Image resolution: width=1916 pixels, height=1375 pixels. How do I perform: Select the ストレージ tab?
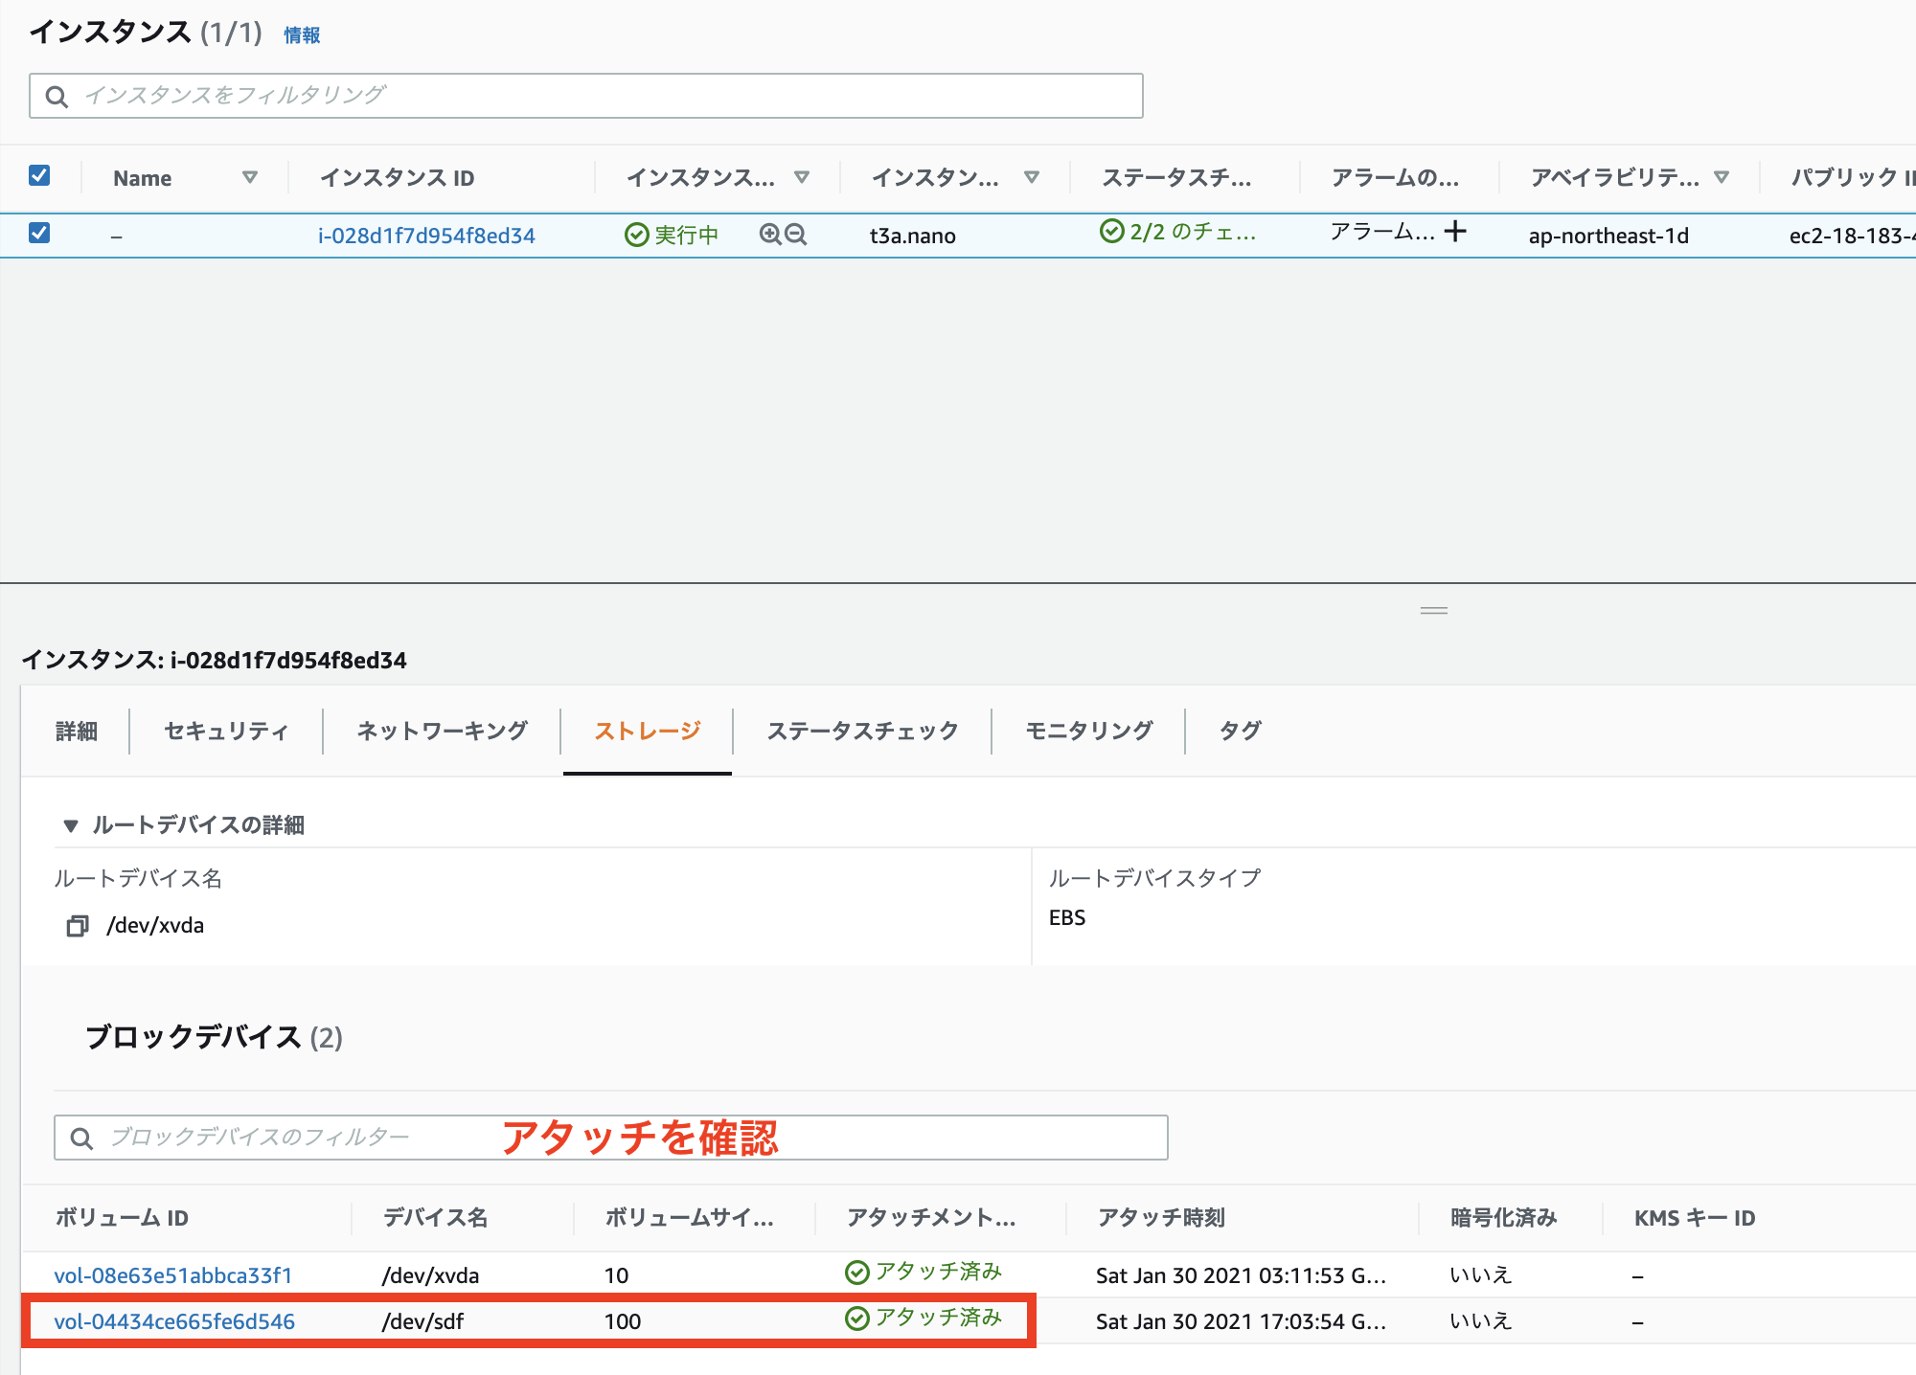click(x=648, y=732)
